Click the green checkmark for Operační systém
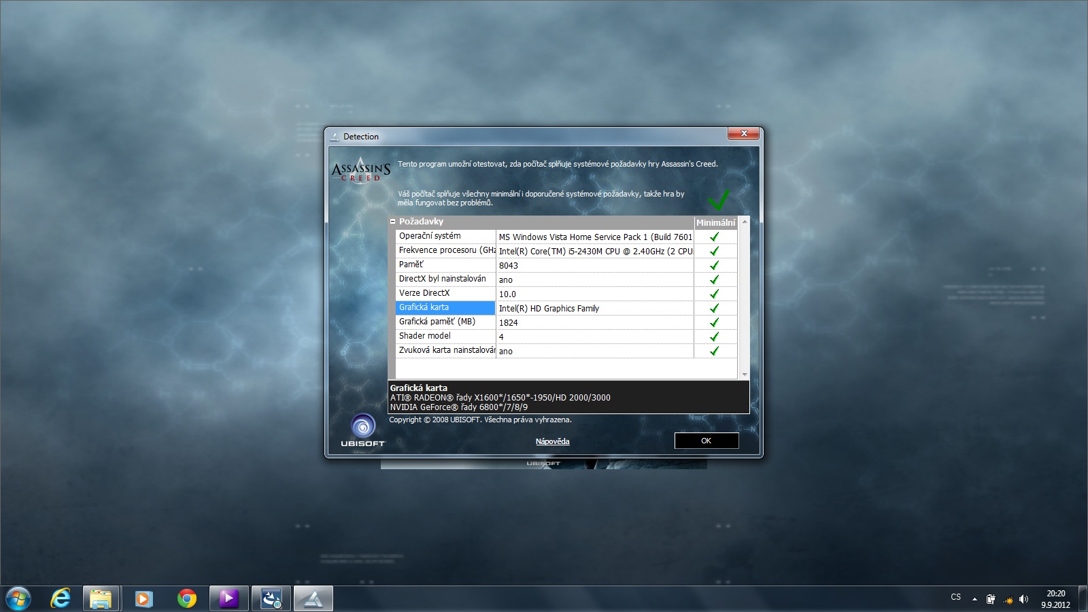Image resolution: width=1088 pixels, height=612 pixels. click(715, 237)
